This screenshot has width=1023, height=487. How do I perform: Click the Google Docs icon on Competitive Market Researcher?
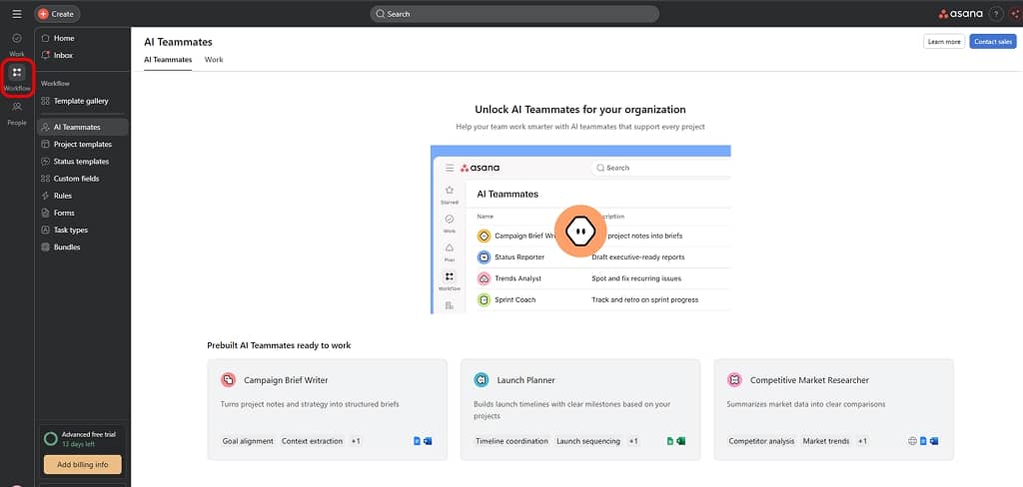click(923, 441)
